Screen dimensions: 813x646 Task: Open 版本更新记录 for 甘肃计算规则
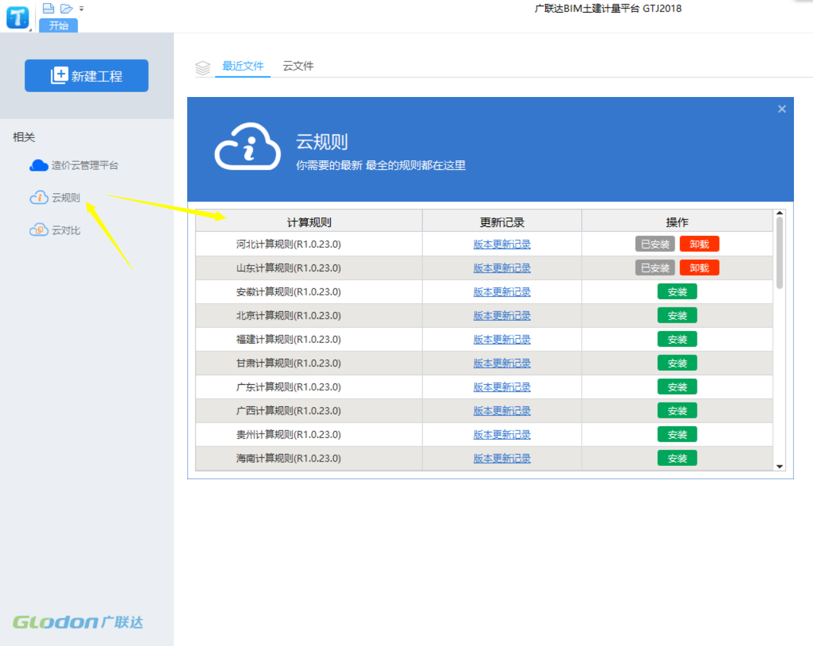tap(502, 363)
